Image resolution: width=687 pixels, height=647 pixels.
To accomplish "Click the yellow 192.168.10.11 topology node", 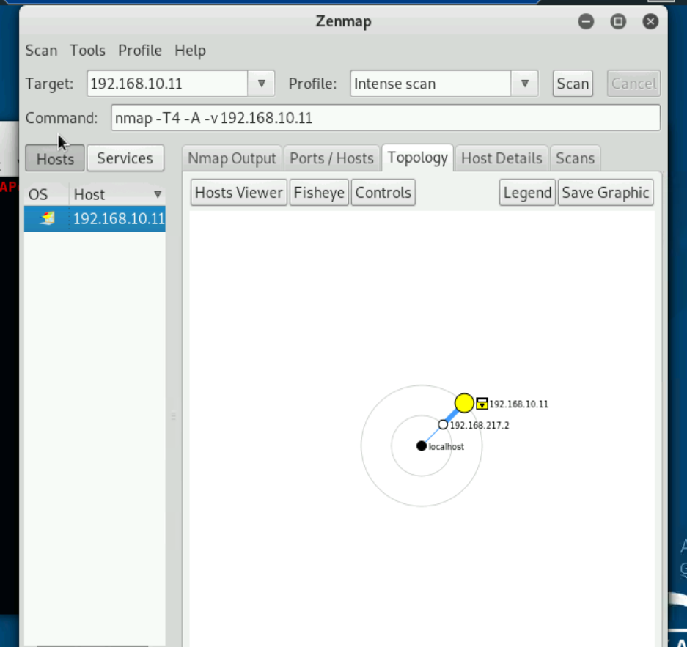I will point(464,403).
